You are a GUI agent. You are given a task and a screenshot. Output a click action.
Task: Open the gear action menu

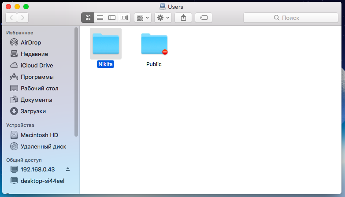click(x=163, y=18)
